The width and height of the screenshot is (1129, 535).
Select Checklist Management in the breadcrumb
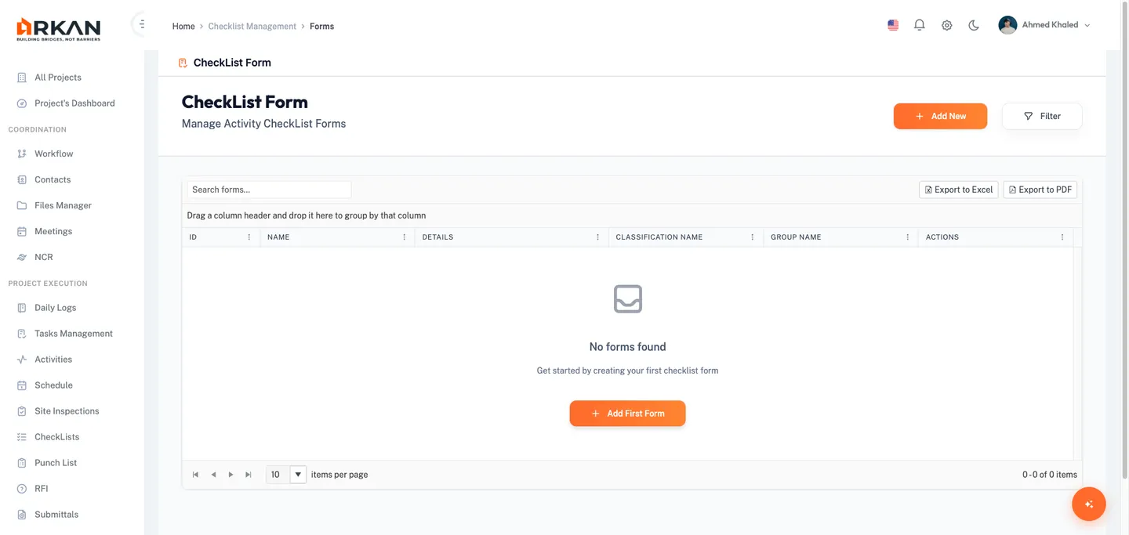252,25
